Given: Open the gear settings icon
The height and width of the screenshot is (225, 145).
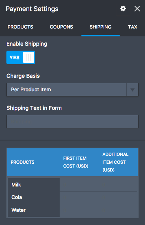Looking at the screenshot, I should coord(123,9).
